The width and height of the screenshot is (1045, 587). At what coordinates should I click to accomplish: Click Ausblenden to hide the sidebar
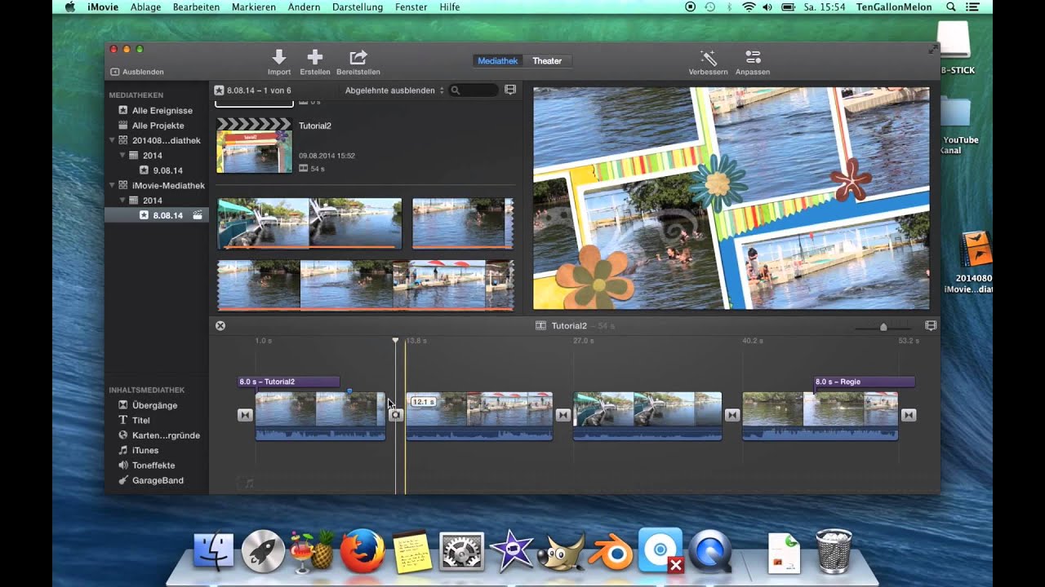coord(137,72)
